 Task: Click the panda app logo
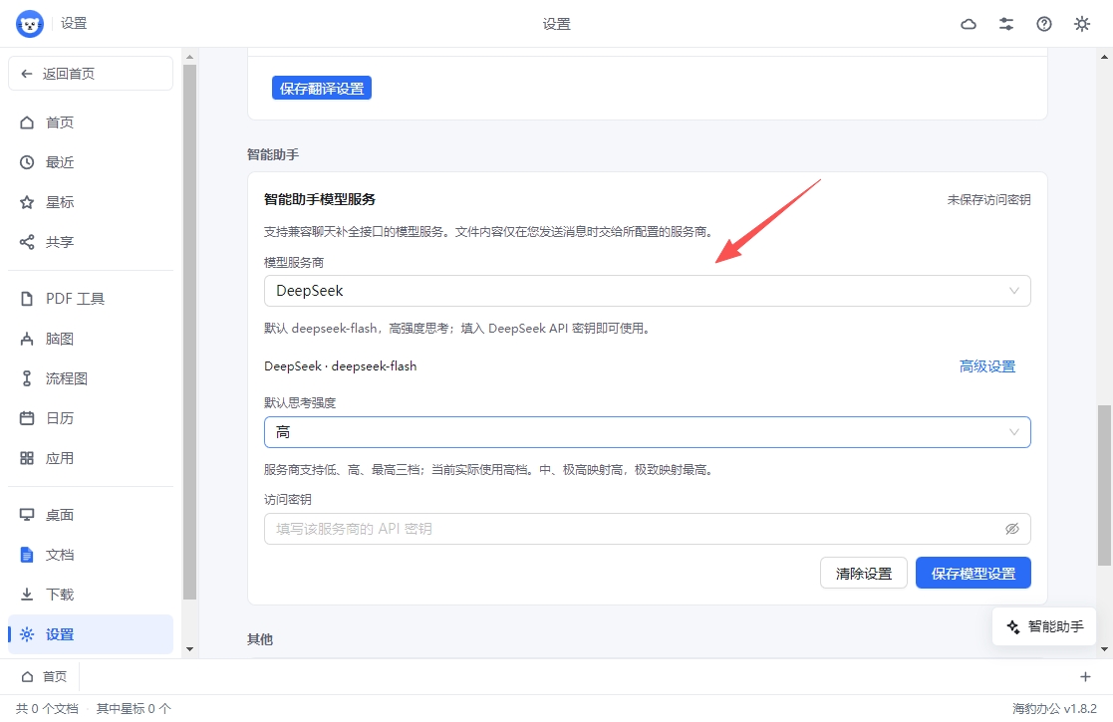point(30,24)
